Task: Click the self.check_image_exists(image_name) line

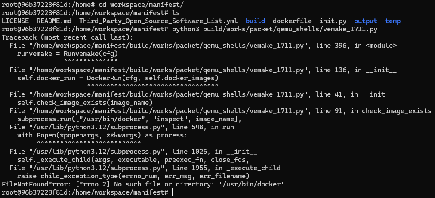Action: (x=85, y=103)
